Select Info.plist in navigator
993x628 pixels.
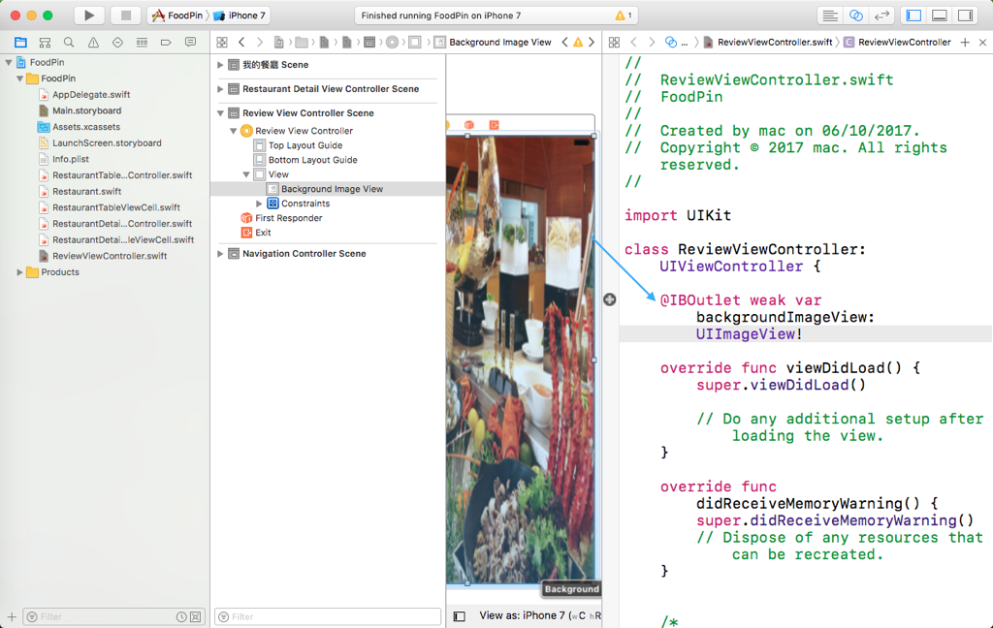(70, 159)
